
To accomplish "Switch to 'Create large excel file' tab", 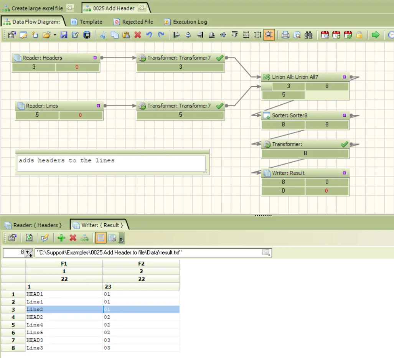I will click(37, 8).
